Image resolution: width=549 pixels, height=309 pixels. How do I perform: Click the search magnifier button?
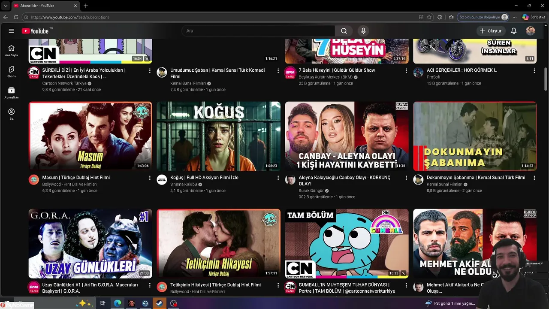(344, 31)
